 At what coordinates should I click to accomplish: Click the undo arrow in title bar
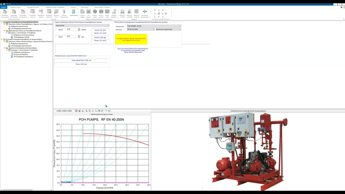tap(7, 4)
